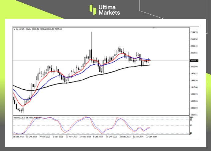Click the 2144.55 price axis label
Screen dimensions: 211x151
pyautogui.click(x=194, y=32)
